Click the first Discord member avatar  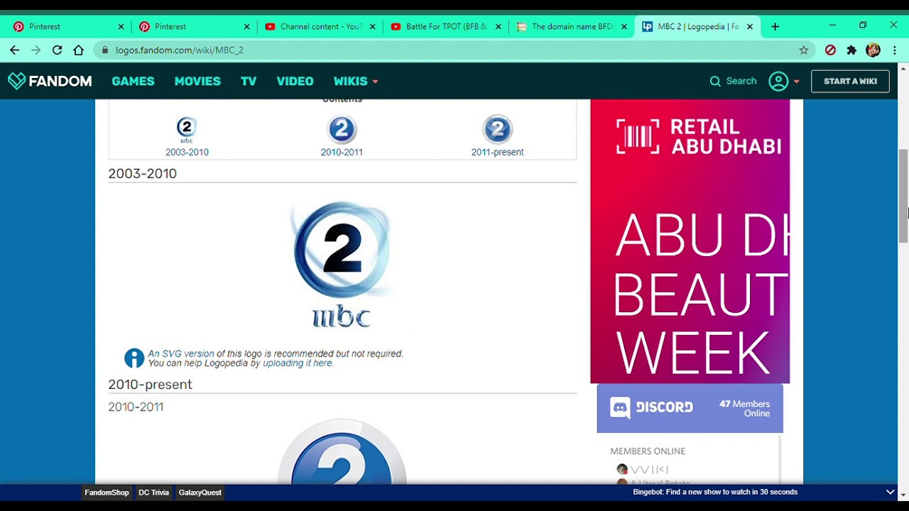coord(622,469)
